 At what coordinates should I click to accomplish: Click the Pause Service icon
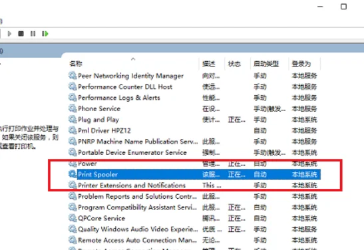(x=33, y=34)
